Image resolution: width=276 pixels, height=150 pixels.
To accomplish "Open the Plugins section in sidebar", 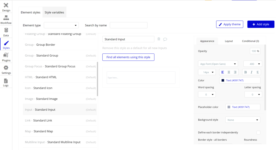I will 6,57.
